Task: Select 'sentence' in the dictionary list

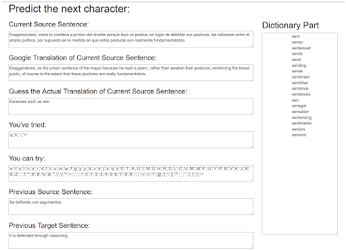Action: [300, 89]
